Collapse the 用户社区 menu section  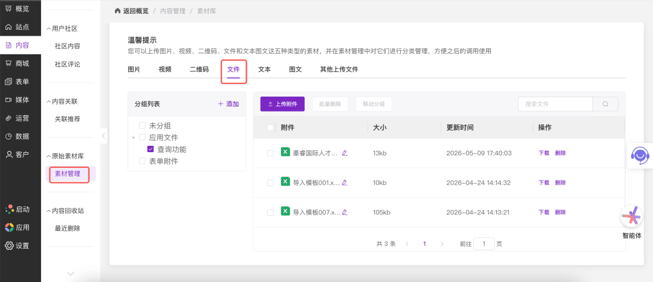(48, 29)
